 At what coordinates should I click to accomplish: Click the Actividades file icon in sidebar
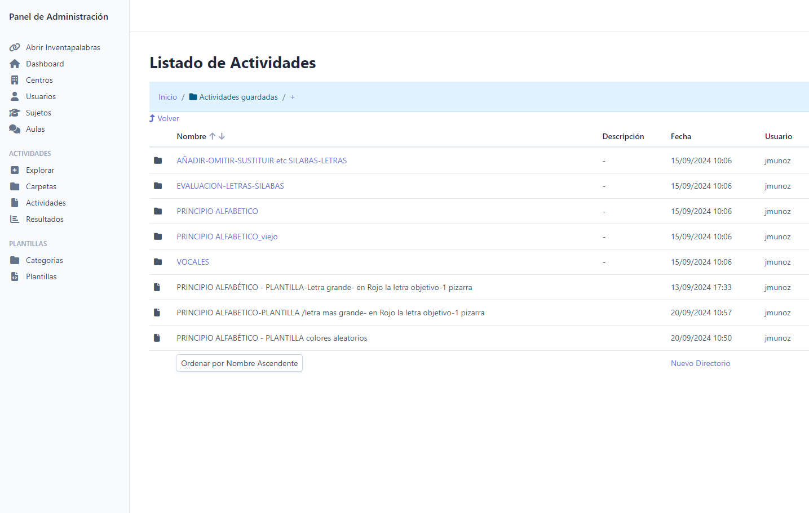point(15,203)
